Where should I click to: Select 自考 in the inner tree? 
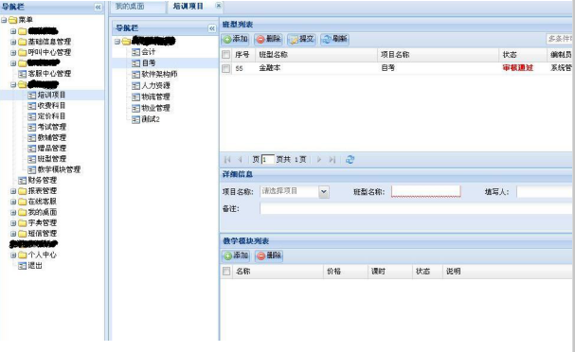coord(149,63)
